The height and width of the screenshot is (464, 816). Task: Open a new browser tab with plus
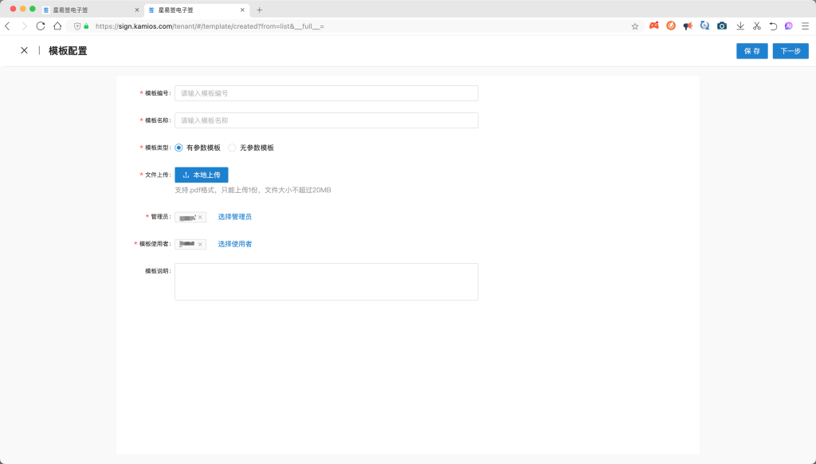pos(259,10)
